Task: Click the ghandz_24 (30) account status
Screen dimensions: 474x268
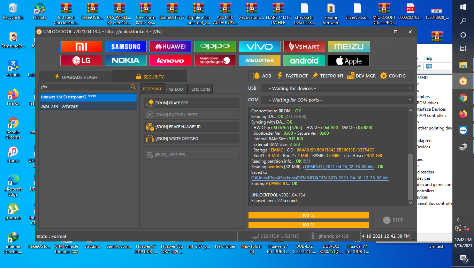Action: coord(329,236)
